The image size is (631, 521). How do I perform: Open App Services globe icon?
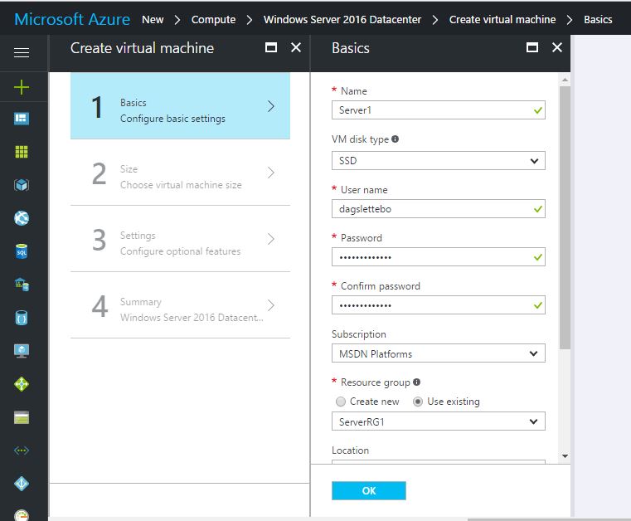(x=22, y=218)
